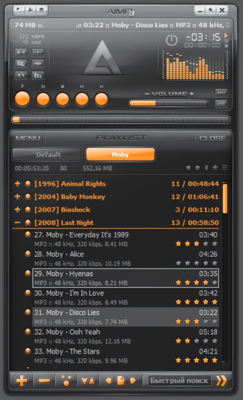Click CLOSE on the playlist panel

tap(212, 138)
